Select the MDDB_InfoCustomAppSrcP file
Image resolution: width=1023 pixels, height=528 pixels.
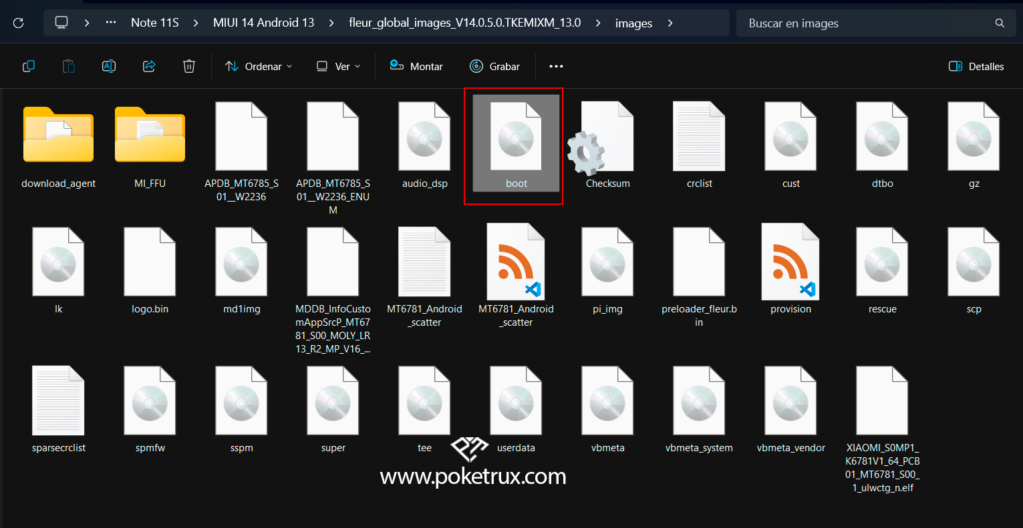(x=333, y=291)
